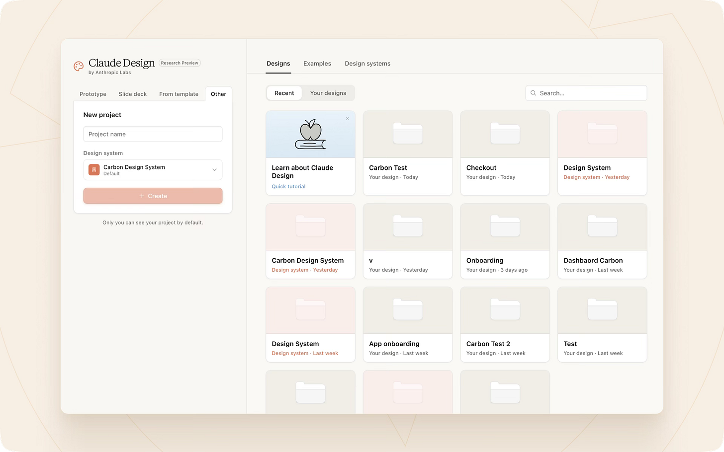Switch to the Your designs filter
The image size is (724, 452).
[328, 93]
